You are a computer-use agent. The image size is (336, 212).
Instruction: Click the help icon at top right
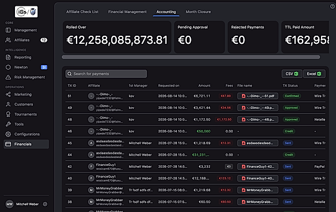click(x=333, y=6)
